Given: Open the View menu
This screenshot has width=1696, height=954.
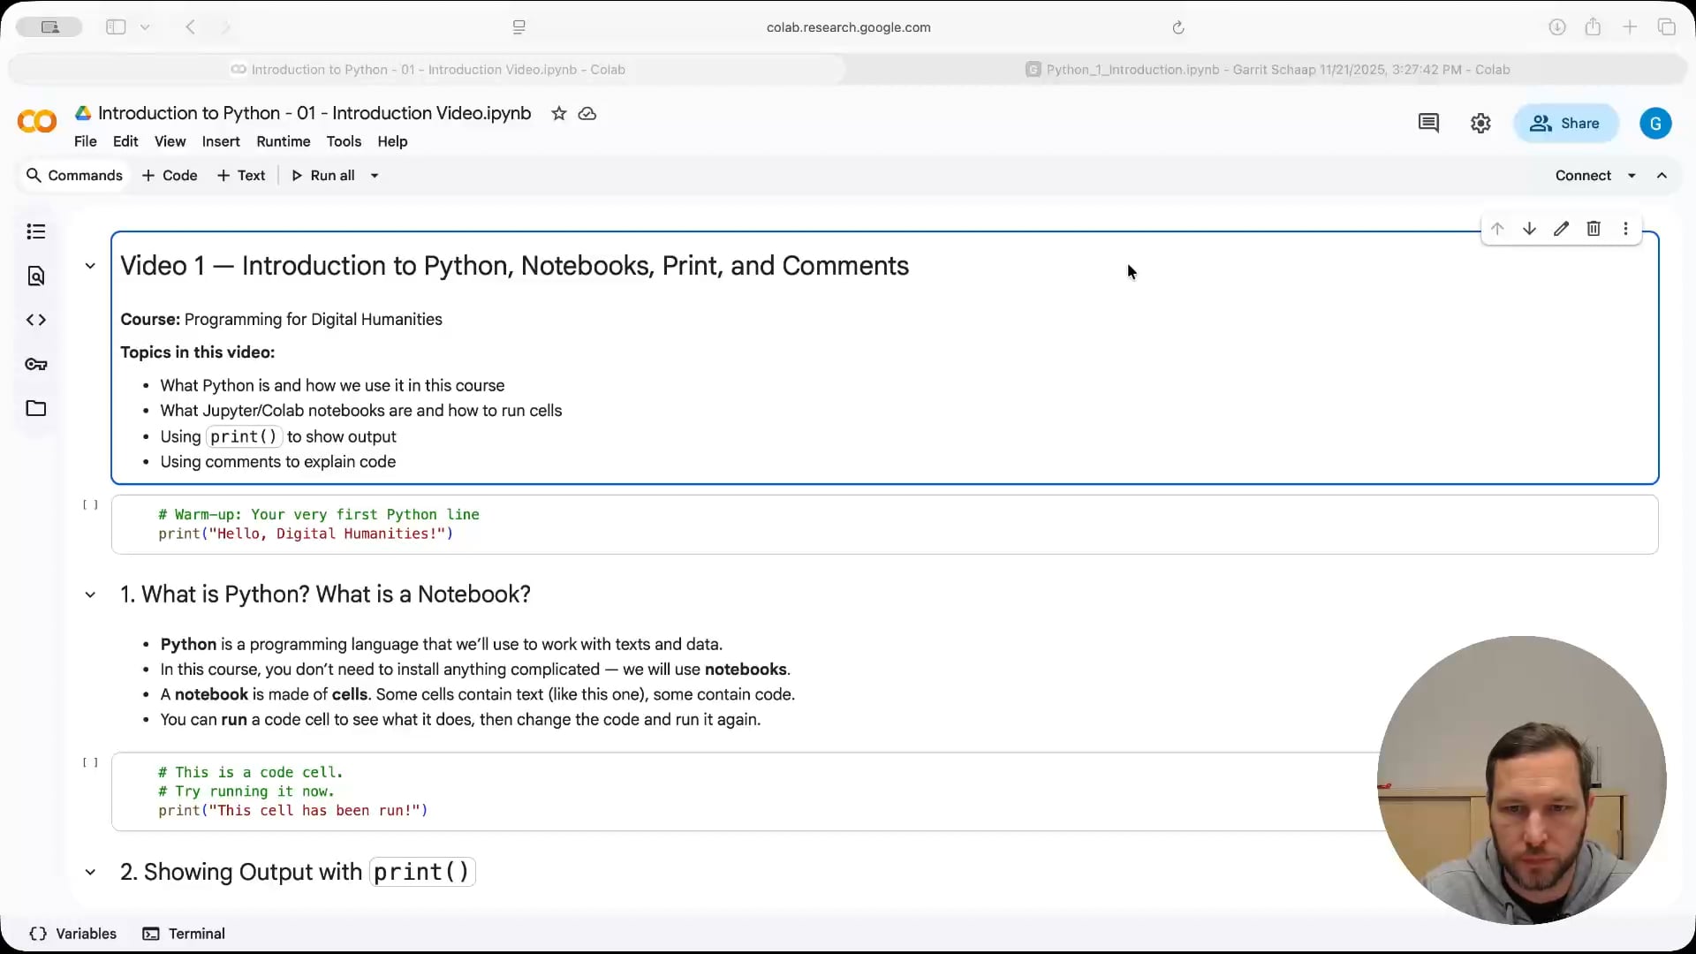Looking at the screenshot, I should [170, 141].
